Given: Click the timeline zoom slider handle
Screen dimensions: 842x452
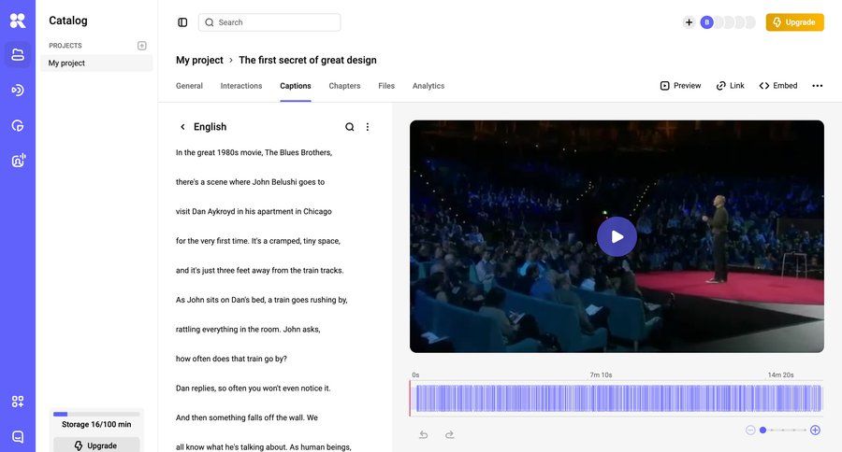Looking at the screenshot, I should click(x=762, y=431).
